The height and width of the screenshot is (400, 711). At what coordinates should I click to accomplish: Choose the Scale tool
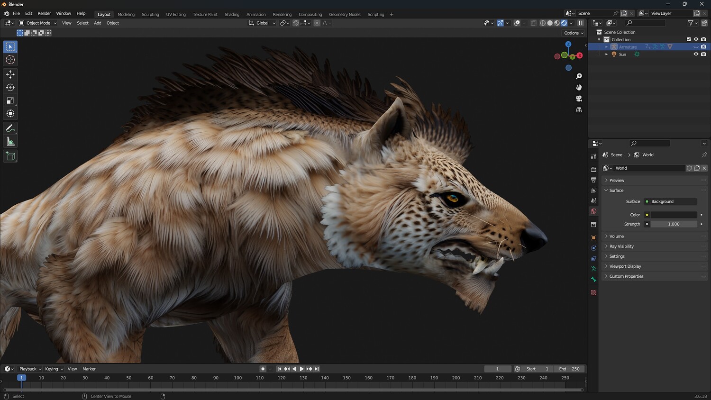click(x=10, y=100)
